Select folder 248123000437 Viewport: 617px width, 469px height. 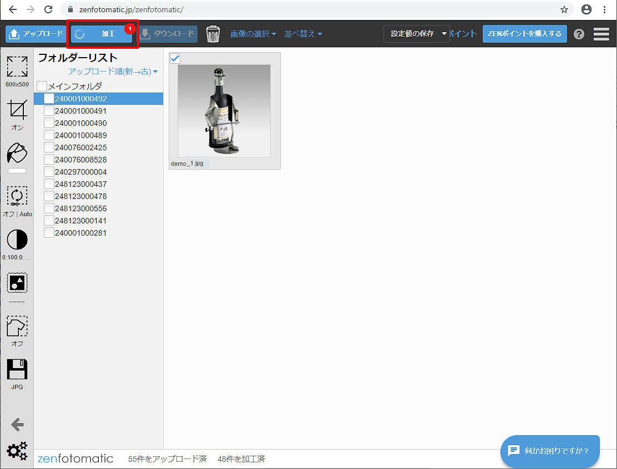pos(80,184)
